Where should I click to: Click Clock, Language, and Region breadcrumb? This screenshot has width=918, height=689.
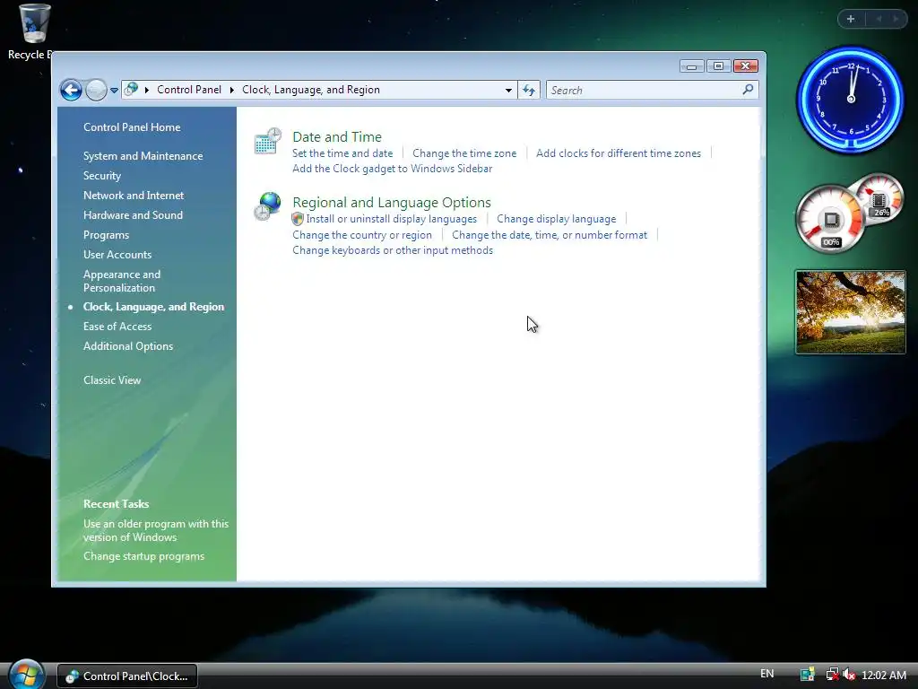tap(311, 90)
